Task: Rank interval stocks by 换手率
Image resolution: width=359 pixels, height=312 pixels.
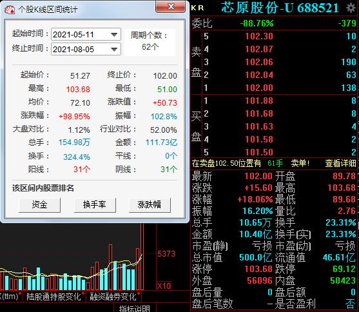Action: [95, 205]
